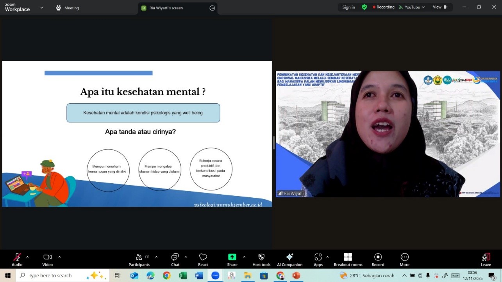Viewport: 502px width, 282px height.
Task: Open PowerPoint from the taskbar
Action: pyautogui.click(x=296, y=275)
